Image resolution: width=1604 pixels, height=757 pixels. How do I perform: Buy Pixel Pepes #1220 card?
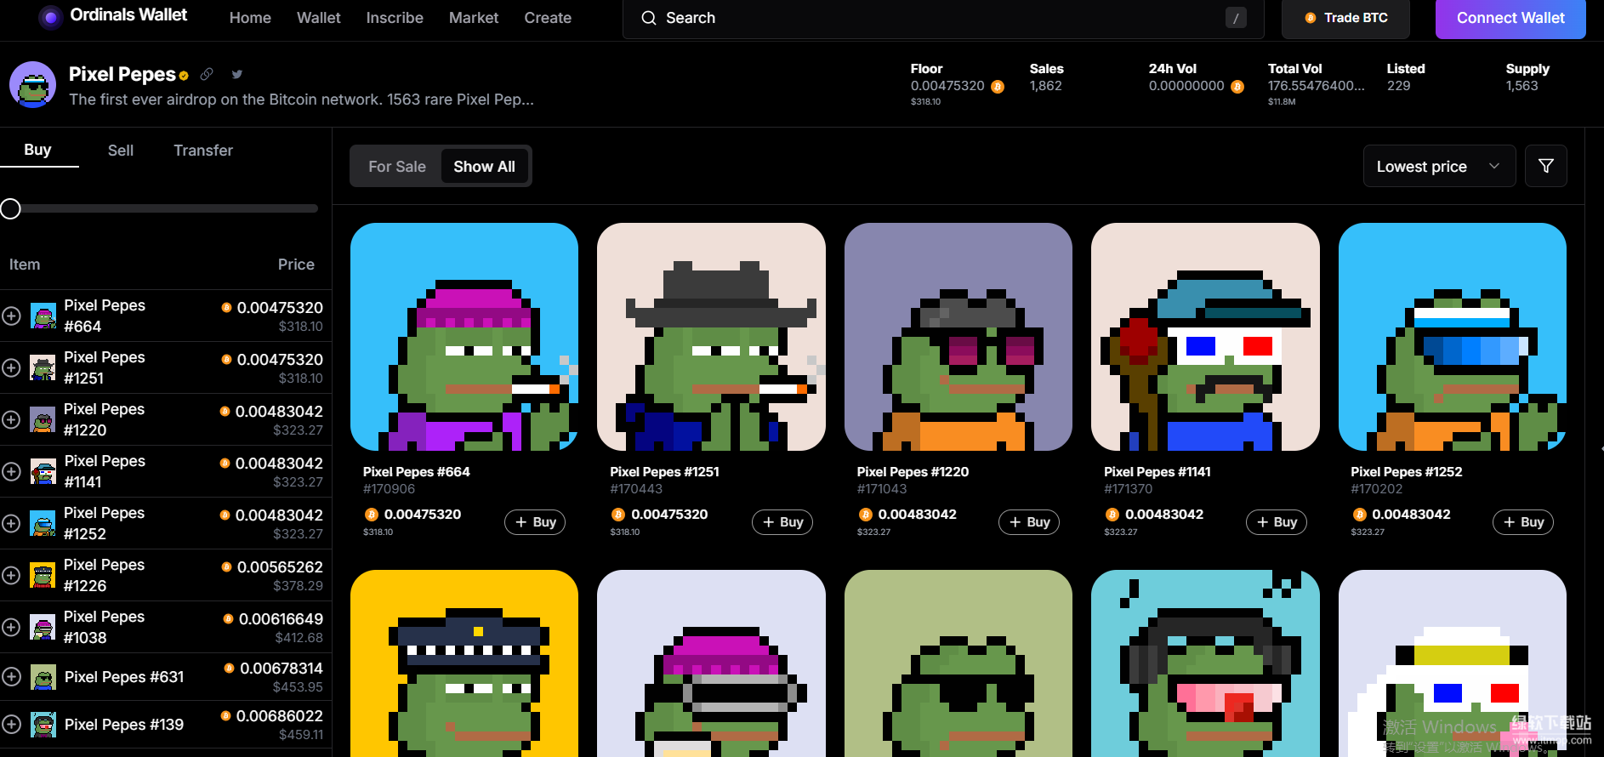point(1028,522)
